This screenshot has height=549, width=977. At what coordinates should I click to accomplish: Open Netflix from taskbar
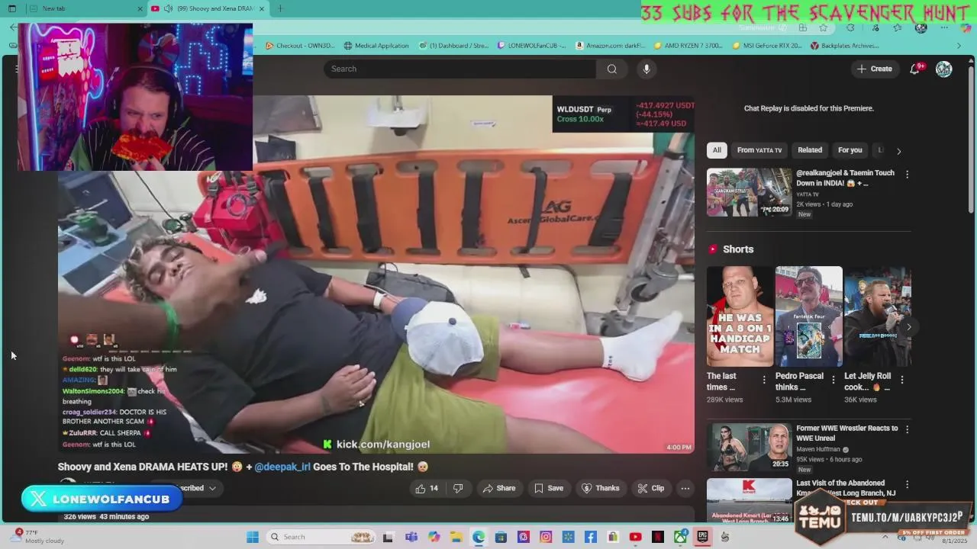(x=658, y=537)
